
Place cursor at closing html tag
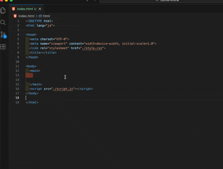pyautogui.click(x=32, y=102)
